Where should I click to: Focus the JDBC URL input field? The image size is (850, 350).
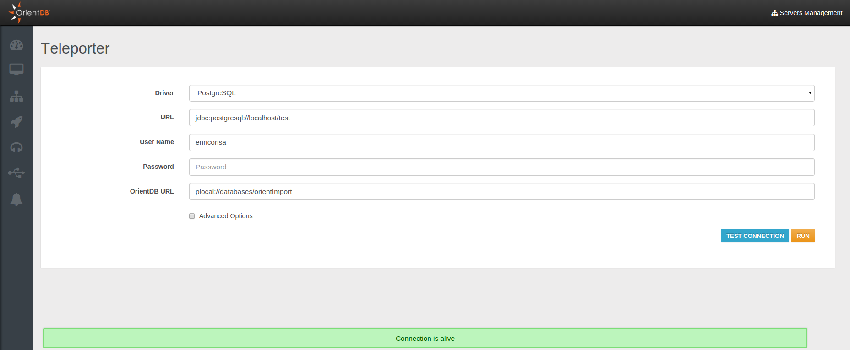click(x=501, y=118)
